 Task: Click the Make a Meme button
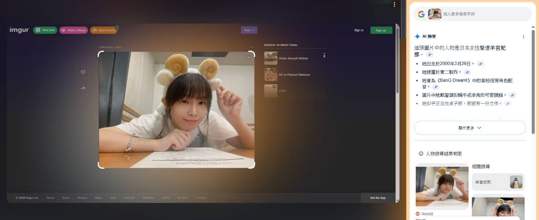click(x=74, y=30)
